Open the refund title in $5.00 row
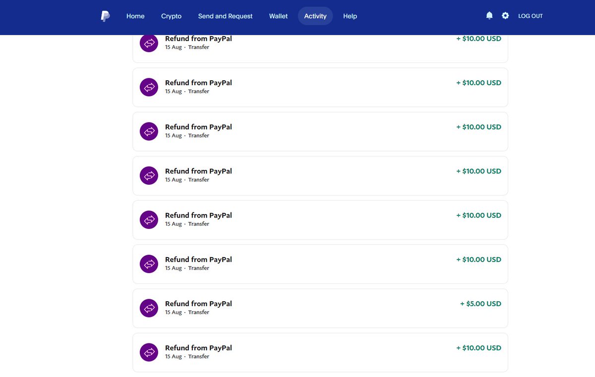Screen dimensions: 595x377 click(x=198, y=304)
